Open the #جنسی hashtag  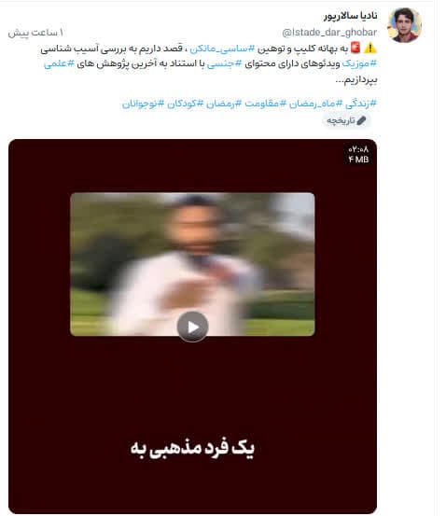pos(224,63)
